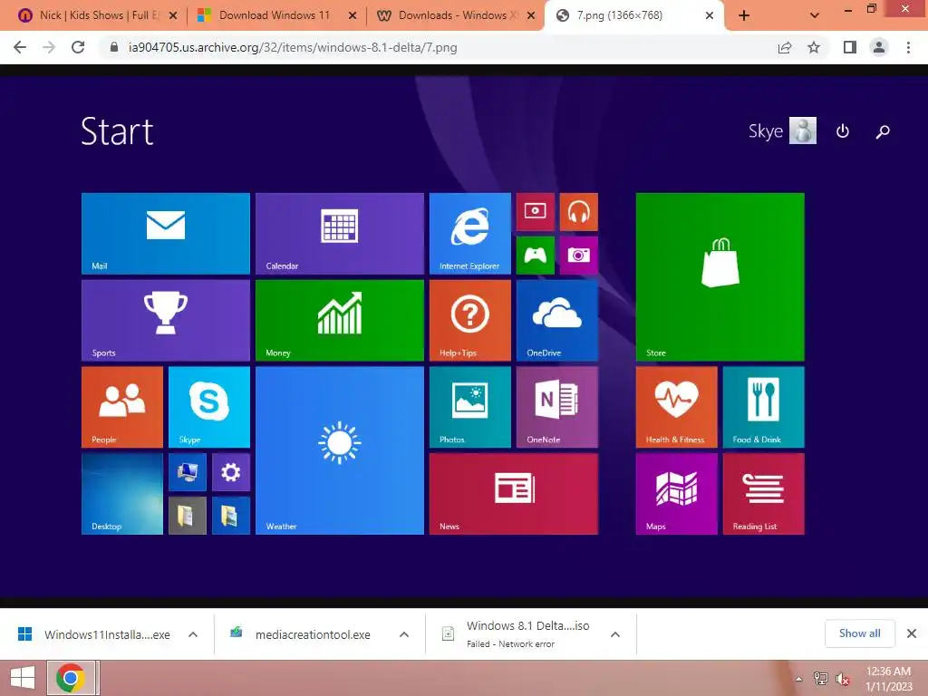Open the Health & Fitness tile
This screenshot has width=928, height=696.
pos(676,407)
